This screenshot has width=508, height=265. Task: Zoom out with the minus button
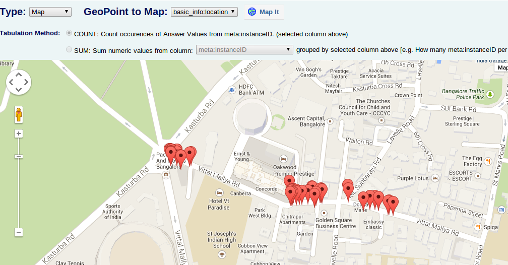19,232
